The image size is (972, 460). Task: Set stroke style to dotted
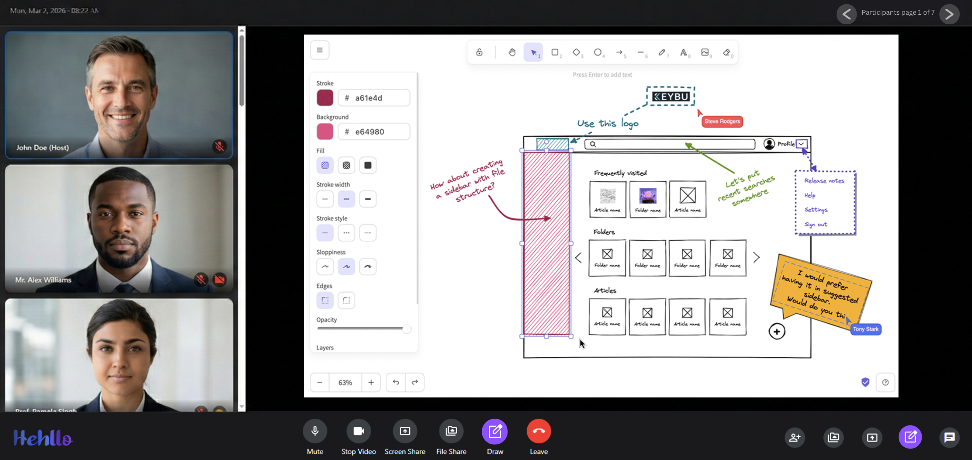368,233
